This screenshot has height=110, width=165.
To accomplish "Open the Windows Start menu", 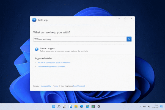I will [x=53, y=106].
